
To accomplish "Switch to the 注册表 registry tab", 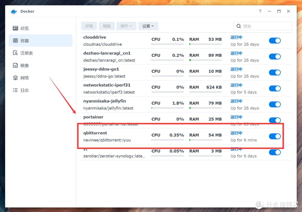I will [41, 53].
